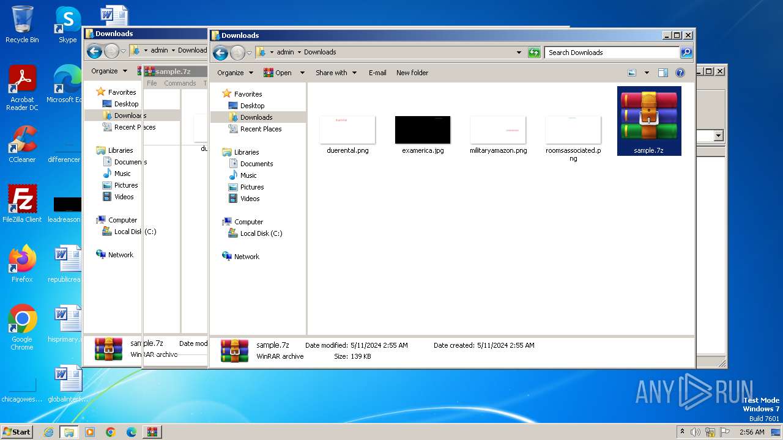Open the view options dropdown arrow
The height and width of the screenshot is (440, 783).
coord(647,73)
